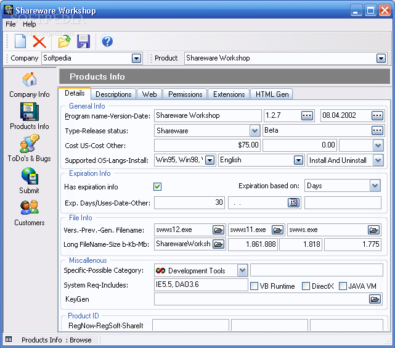Click the Possible Category empty text field
395x348 pixels.
point(317,270)
